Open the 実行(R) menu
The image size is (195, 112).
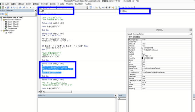[x=52, y=4]
